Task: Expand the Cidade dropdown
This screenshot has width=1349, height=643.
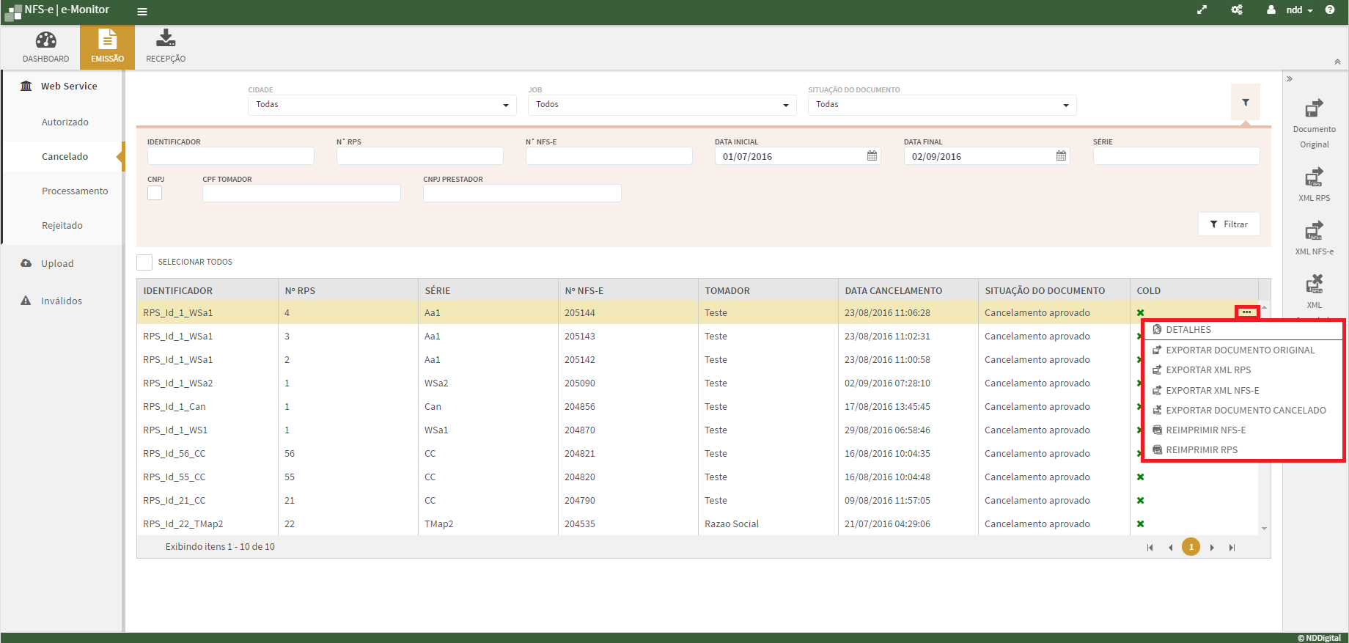Action: (381, 105)
